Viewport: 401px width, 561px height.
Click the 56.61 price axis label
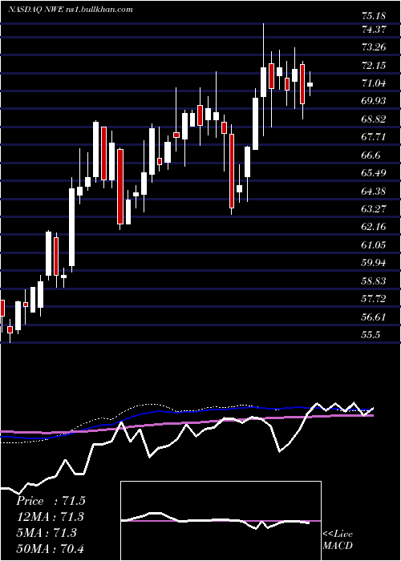pyautogui.click(x=373, y=317)
